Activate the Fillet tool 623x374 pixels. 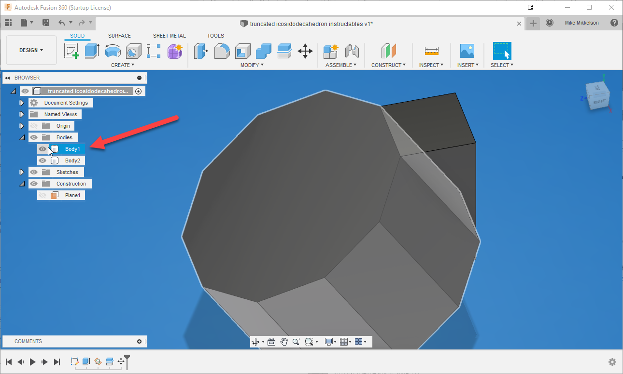222,51
